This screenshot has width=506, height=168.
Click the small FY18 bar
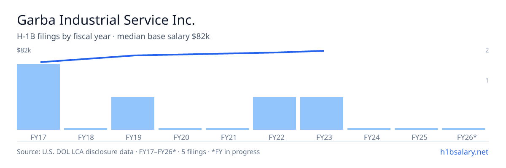point(86,129)
